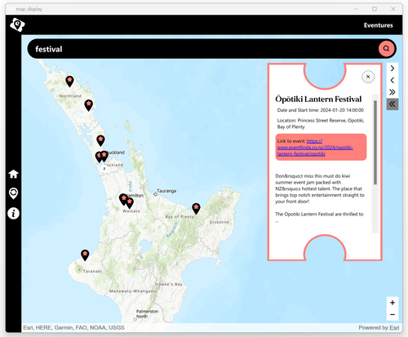This screenshot has height=337, width=408.
Task: Click the event description scrollbar thumb
Action: [375, 142]
